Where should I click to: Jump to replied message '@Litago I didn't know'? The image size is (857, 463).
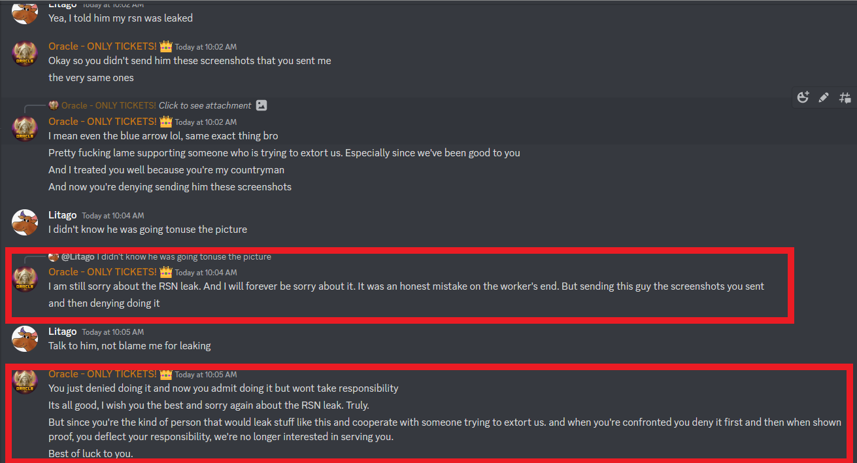pos(166,256)
